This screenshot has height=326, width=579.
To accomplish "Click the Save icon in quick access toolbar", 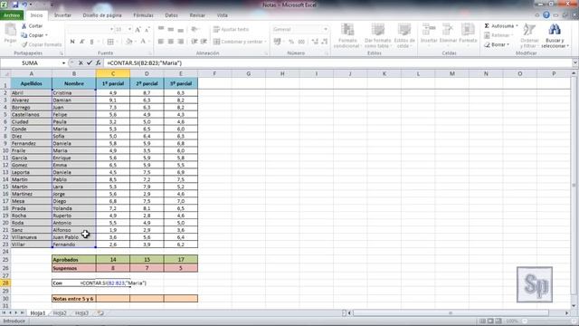I will tap(15, 5).
